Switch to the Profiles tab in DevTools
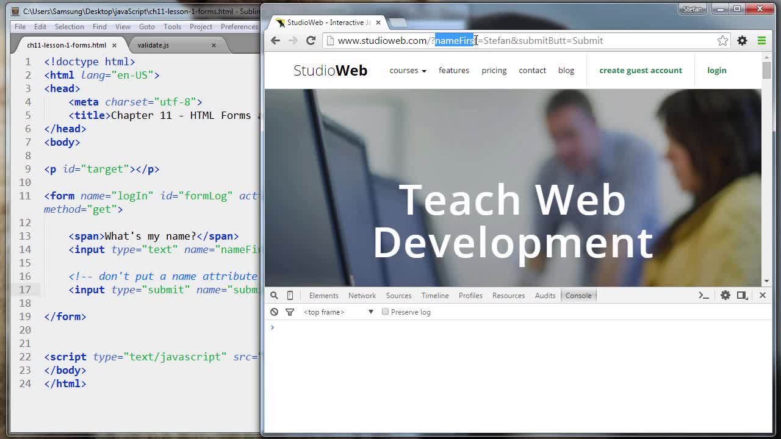 click(x=470, y=295)
